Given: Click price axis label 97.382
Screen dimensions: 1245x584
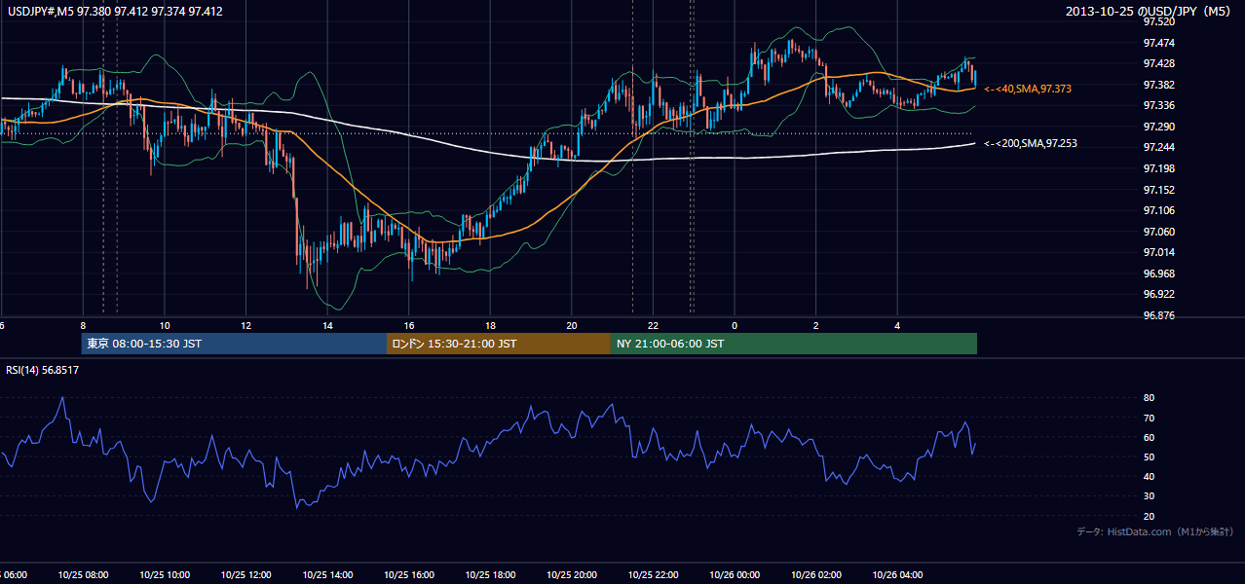Looking at the screenshot, I should tap(1158, 85).
